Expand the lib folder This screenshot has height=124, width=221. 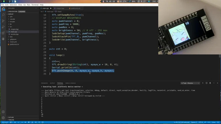[x=11, y=24]
